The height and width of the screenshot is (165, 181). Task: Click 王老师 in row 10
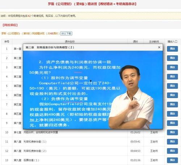154,132
